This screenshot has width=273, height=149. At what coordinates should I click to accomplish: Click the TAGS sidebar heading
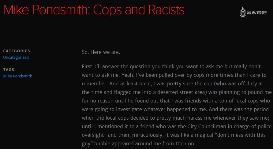(x=9, y=69)
